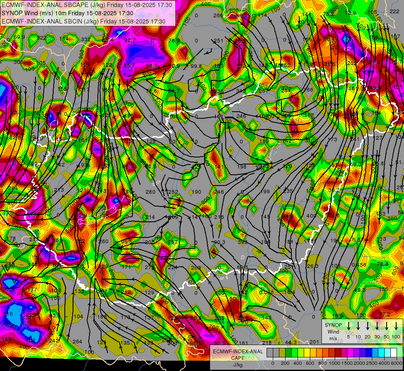Click the 322 value on the map
404x371 pixels.
coord(42,38)
